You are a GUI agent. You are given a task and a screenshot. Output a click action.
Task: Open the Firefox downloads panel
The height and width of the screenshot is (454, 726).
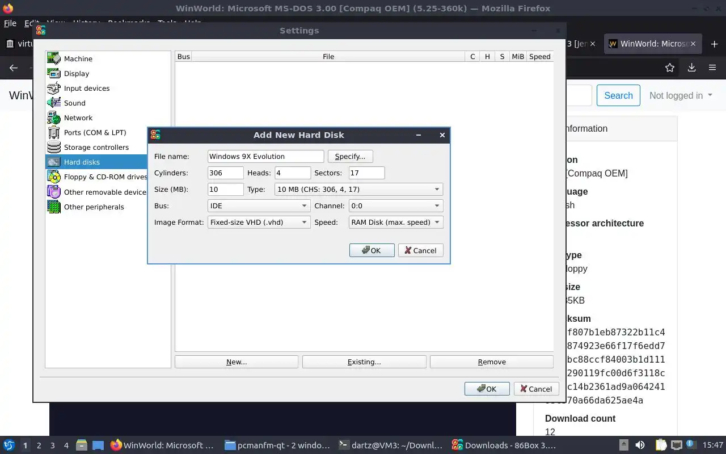click(691, 68)
